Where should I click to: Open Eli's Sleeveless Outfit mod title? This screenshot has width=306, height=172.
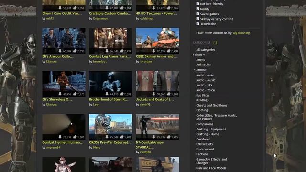click(x=57, y=99)
